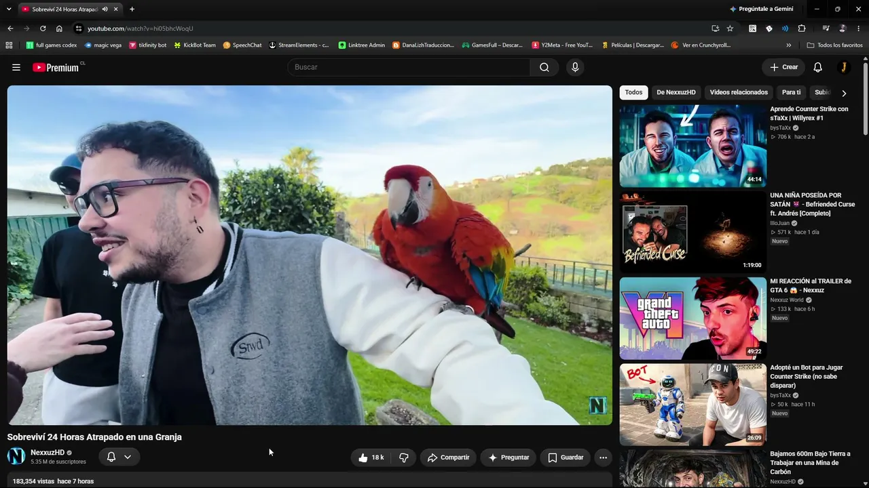Open the tikfinity bot bookmark

point(147,45)
